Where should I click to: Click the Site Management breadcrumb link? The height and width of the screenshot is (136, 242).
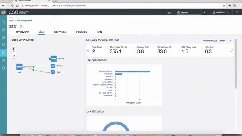tap(24, 20)
